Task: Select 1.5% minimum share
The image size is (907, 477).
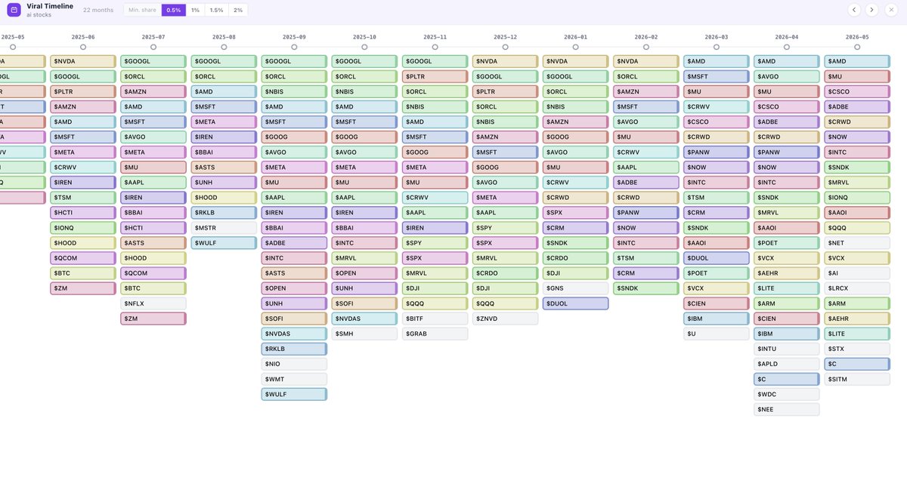Action: click(x=216, y=10)
